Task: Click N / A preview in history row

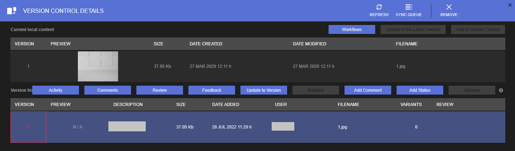Action: pos(78,127)
